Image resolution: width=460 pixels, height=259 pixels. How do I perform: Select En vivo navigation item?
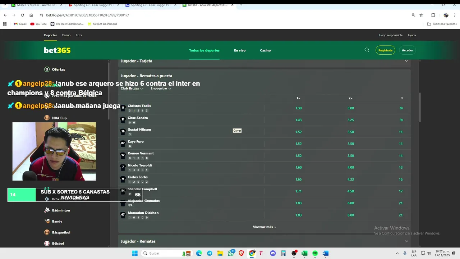240,50
